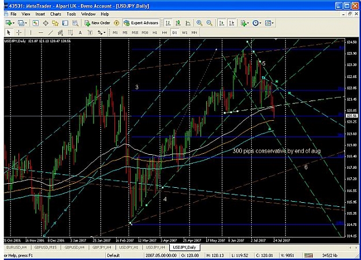Switch to the M30 timeframe
Viewport: 361px width, 260px height.
(x=144, y=32)
